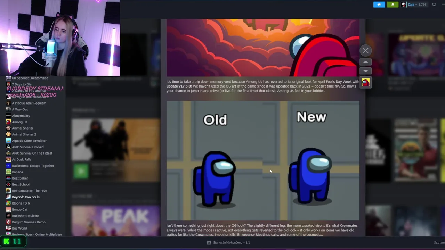Click 'Buckshot Roulette' library entry
Image resolution: width=445 pixels, height=250 pixels.
[x=25, y=216]
